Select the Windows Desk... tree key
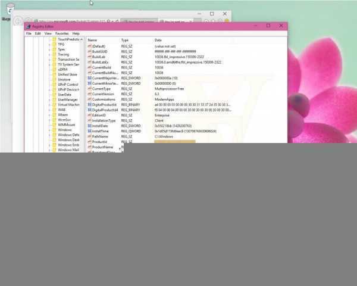The width and height of the screenshot is (357, 286). coord(68,140)
